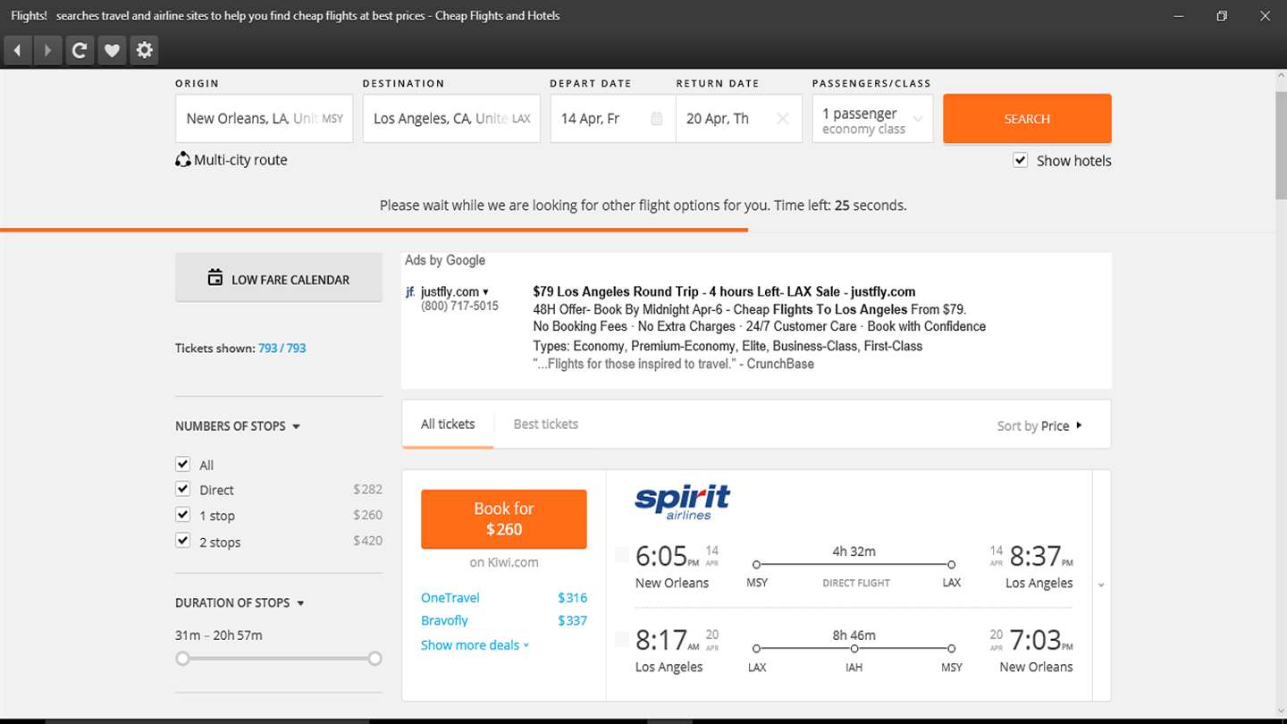Screen dimensions: 1287x724
Task: Click the Low Fare Calendar icon
Action: click(214, 278)
